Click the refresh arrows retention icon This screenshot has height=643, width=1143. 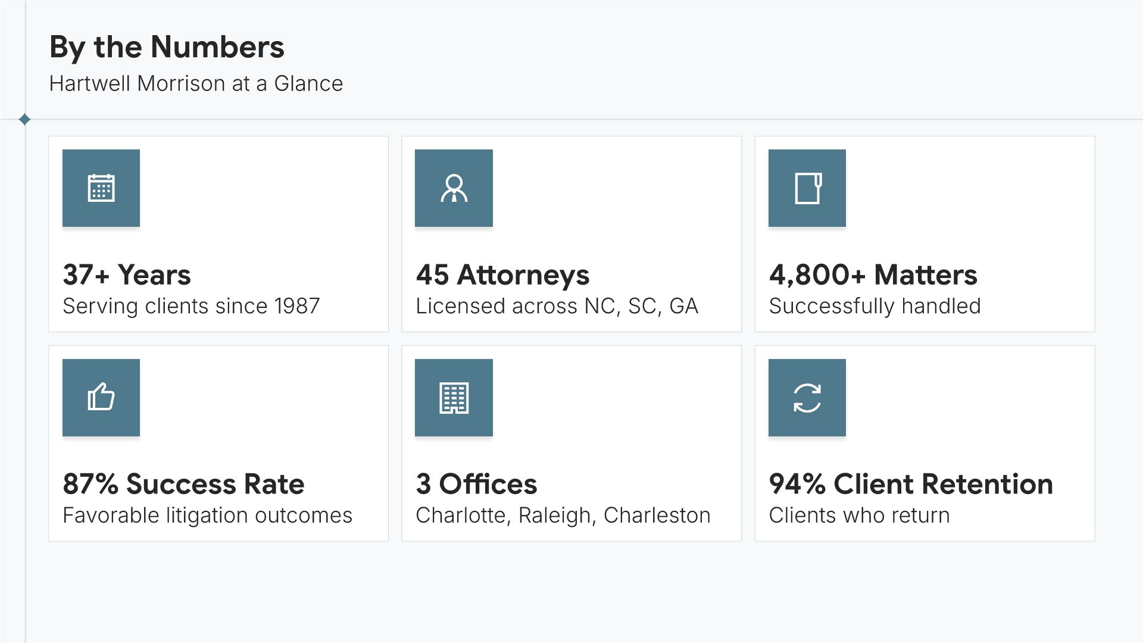807,397
